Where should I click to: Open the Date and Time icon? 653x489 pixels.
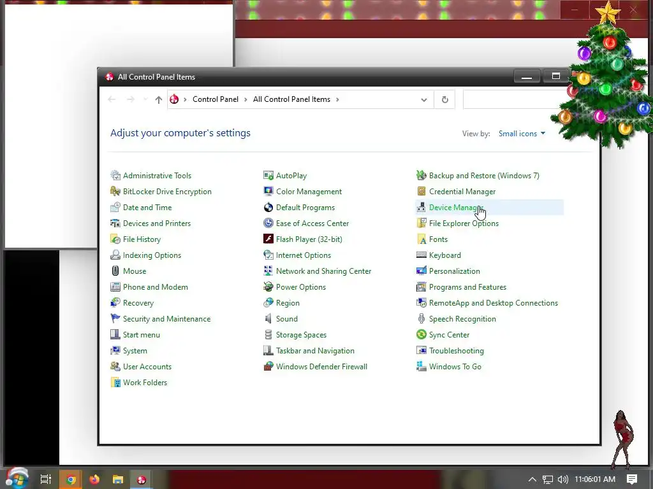[115, 207]
